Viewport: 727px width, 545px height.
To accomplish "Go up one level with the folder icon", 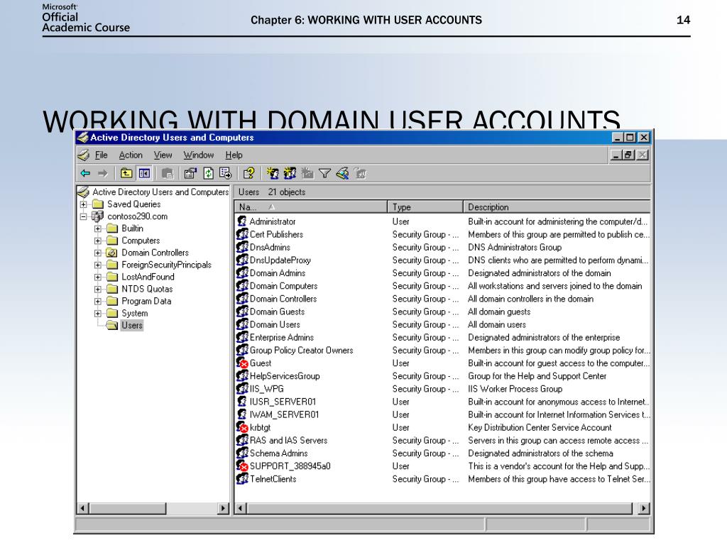I will (126, 173).
